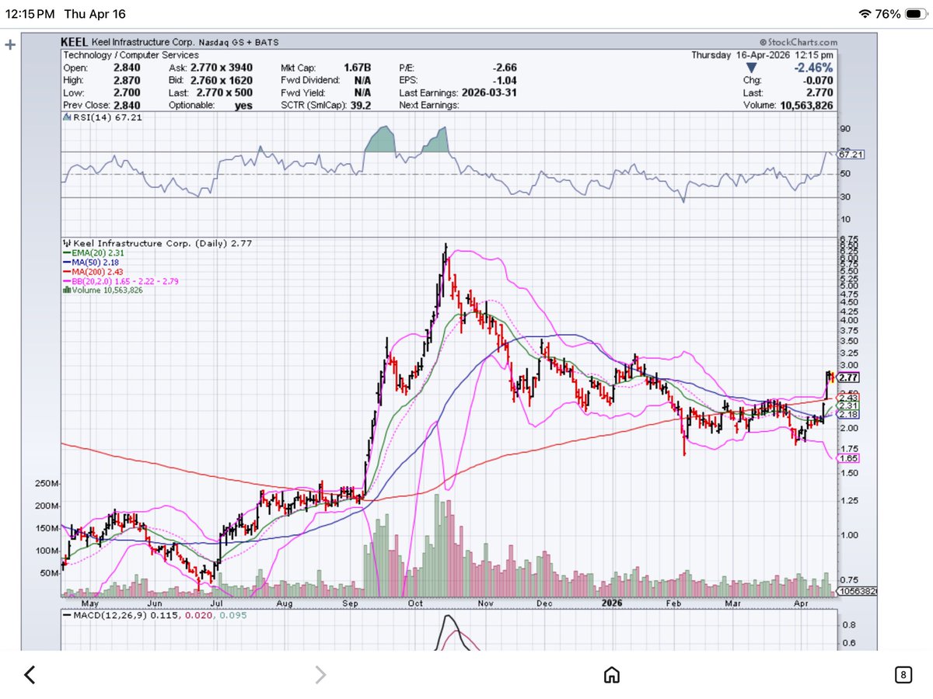Click the MA(200) 2.43 legend entry
The height and width of the screenshot is (699, 933).
coord(94,271)
